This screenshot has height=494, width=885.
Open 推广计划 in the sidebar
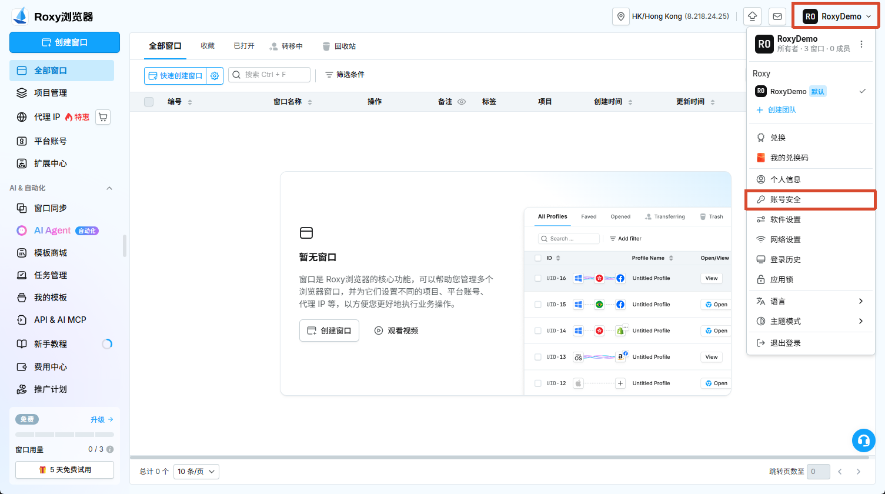coord(62,389)
